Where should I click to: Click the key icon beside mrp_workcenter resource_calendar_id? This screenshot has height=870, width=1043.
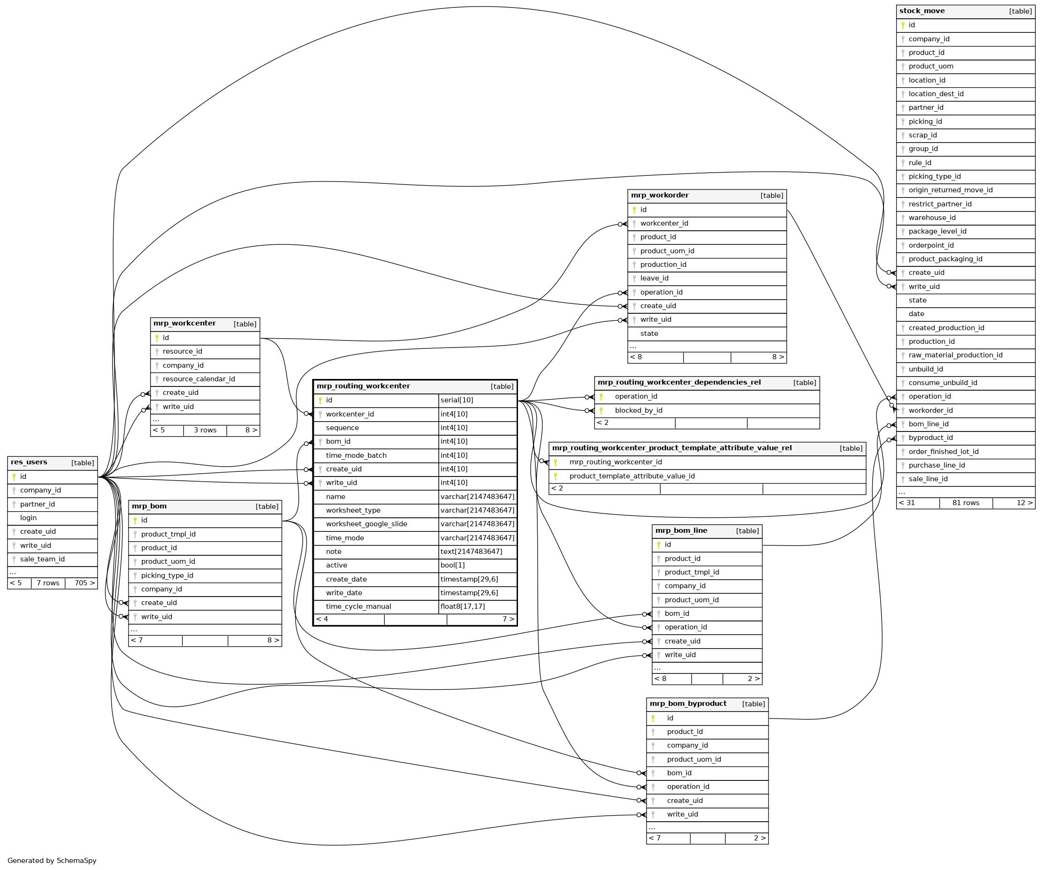coord(157,379)
